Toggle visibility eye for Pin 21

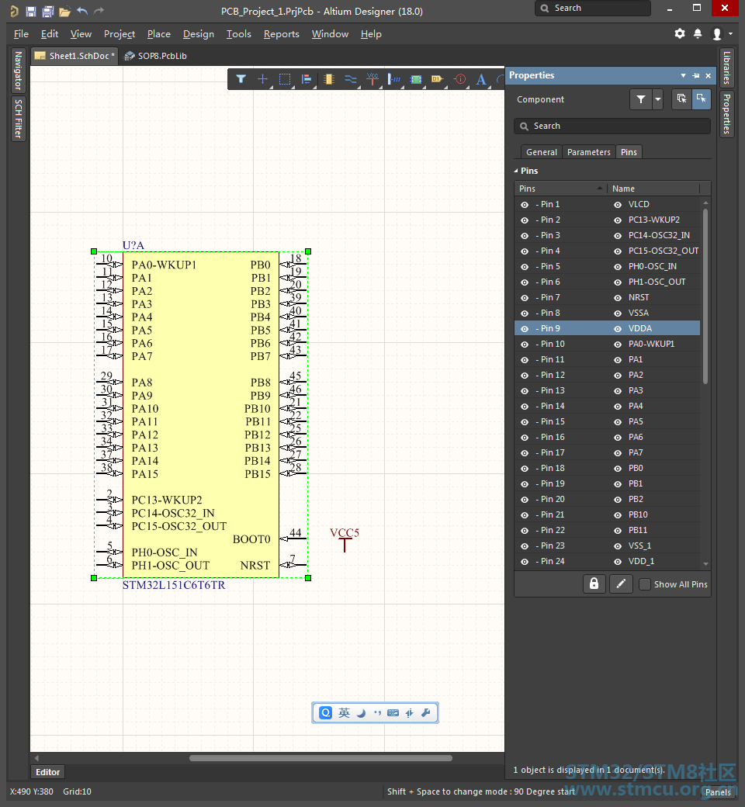525,514
